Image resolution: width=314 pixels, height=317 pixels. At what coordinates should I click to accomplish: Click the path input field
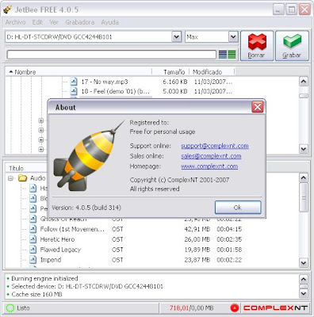pos(111,55)
